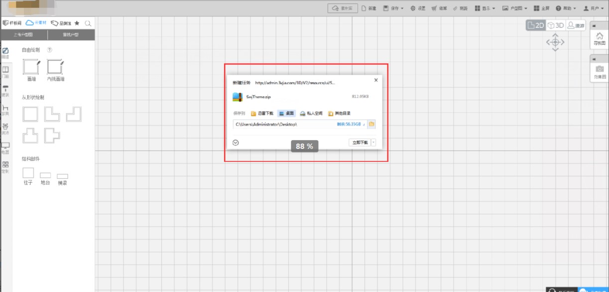
Task: Switch to 2D view mode
Action: tap(536, 25)
